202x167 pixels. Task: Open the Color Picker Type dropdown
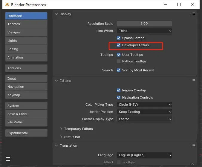coord(144,105)
